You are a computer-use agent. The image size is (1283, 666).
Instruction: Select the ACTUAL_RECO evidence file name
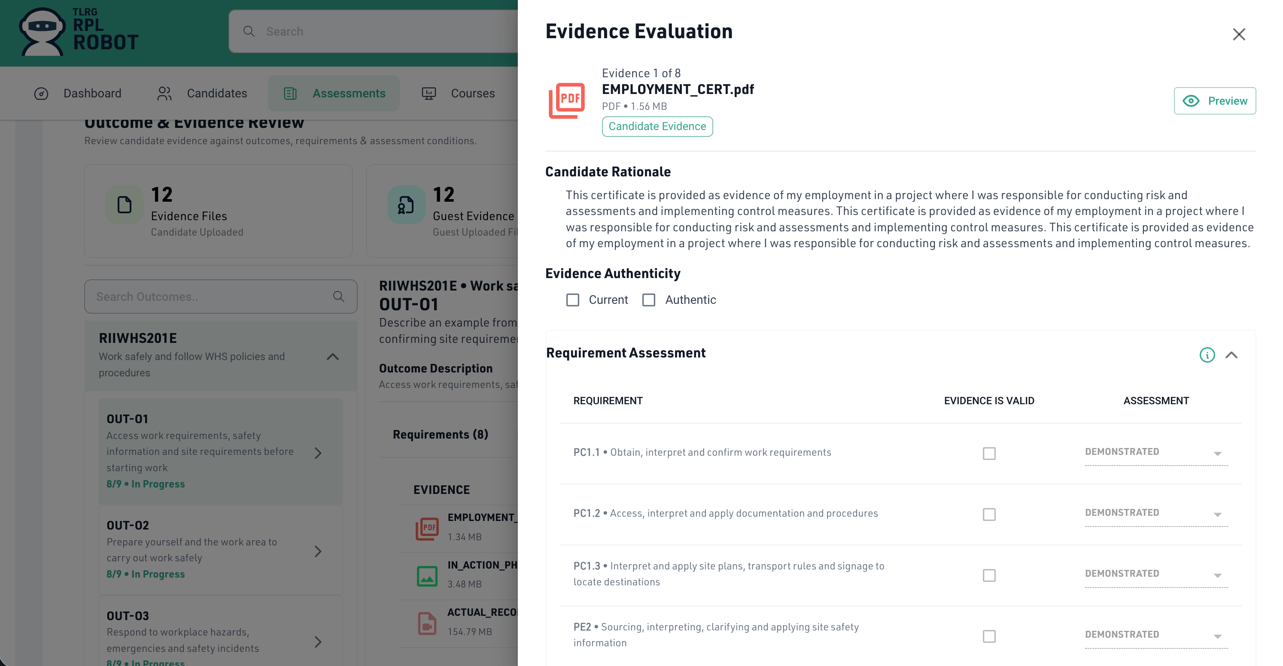[482, 612]
